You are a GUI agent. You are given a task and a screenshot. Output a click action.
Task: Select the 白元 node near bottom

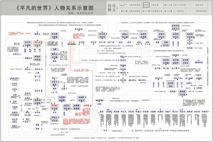point(105,130)
